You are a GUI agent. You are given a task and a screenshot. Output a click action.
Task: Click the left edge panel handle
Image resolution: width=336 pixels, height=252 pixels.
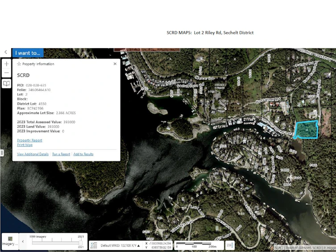click(x=2, y=153)
